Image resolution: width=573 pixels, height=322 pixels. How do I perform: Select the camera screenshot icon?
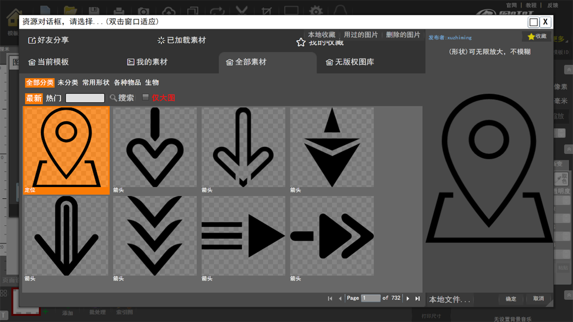coord(143,10)
